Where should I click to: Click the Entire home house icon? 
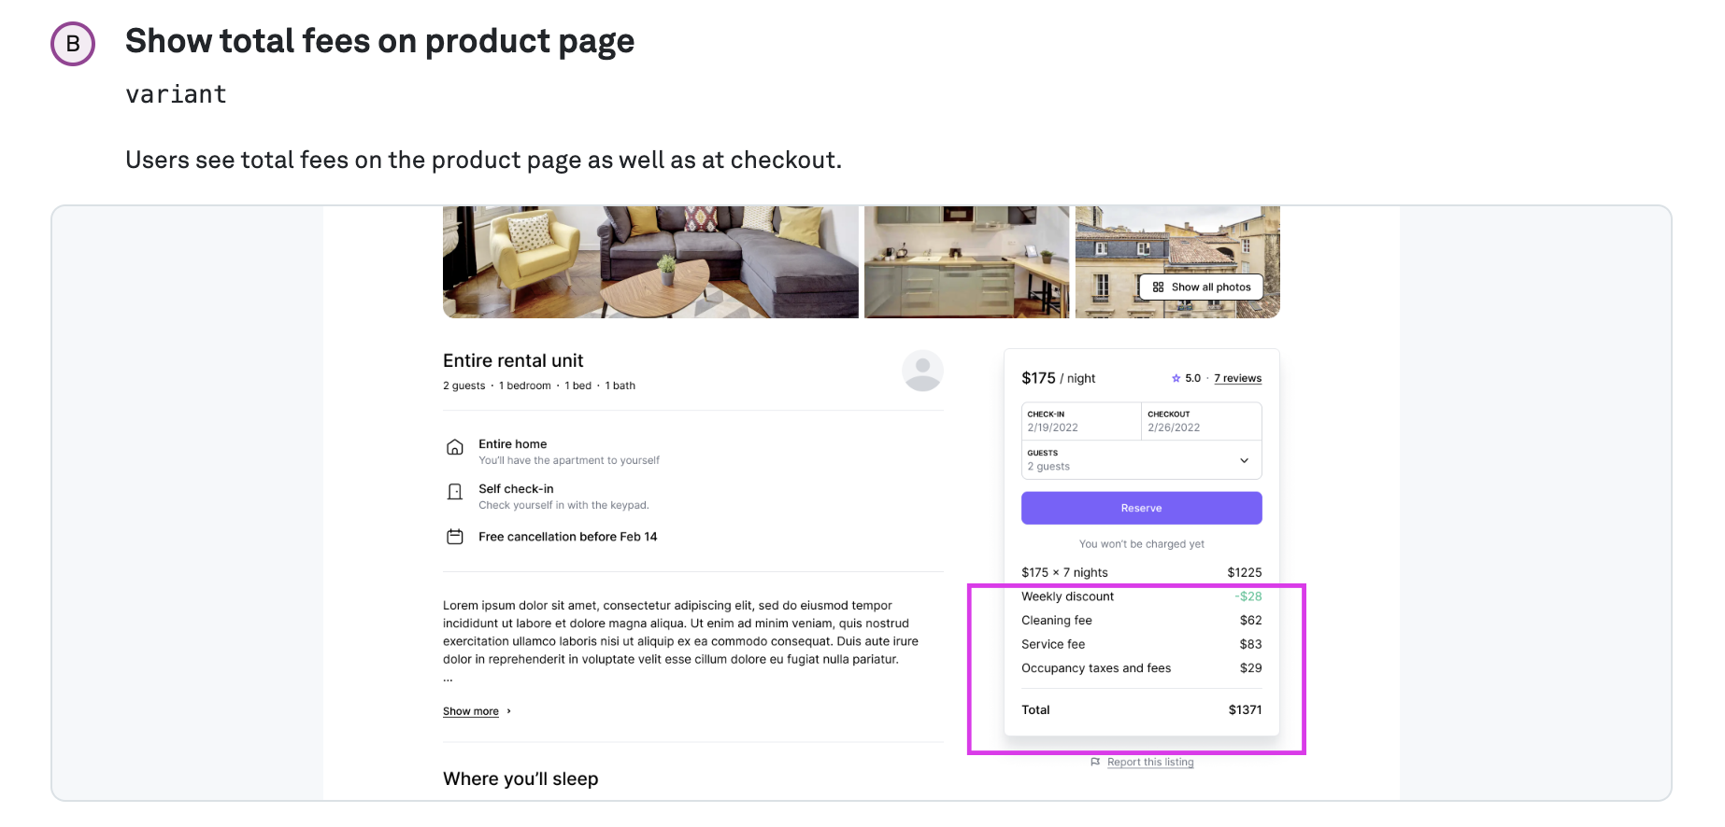(x=455, y=447)
